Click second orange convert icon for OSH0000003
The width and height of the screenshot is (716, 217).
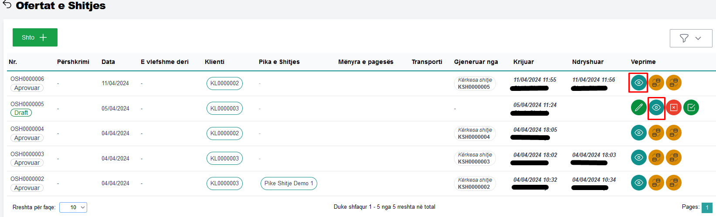click(x=673, y=157)
